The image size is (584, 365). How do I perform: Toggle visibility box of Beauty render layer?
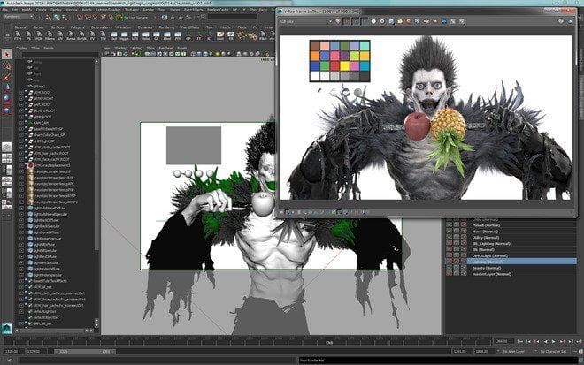pos(450,268)
